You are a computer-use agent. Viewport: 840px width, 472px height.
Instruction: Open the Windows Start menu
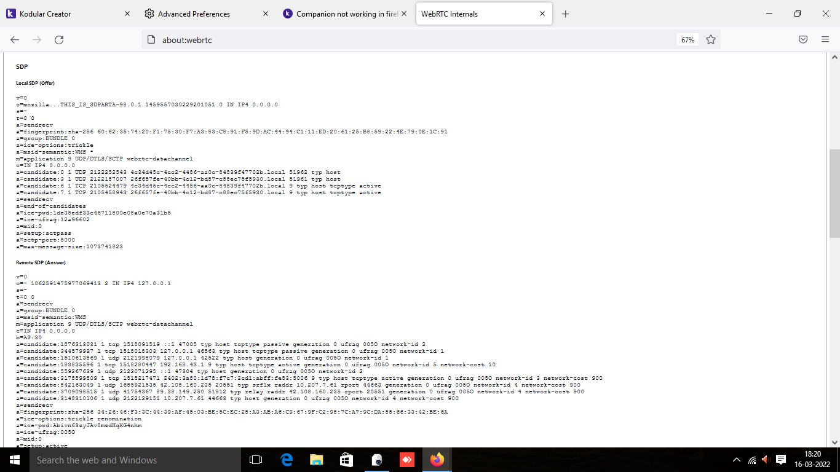[15, 460]
